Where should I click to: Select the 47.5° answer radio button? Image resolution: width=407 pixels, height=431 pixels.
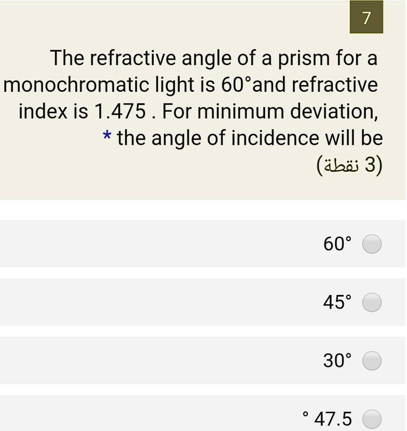coord(372,419)
